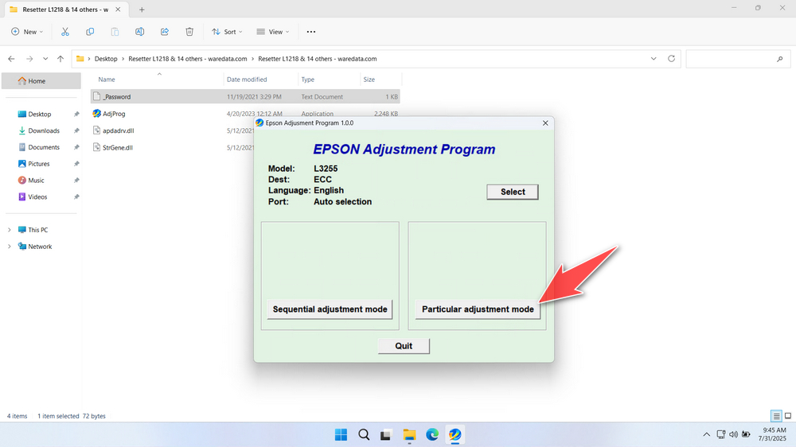The width and height of the screenshot is (796, 447).
Task: Go up one folder level
Action: [x=60, y=59]
